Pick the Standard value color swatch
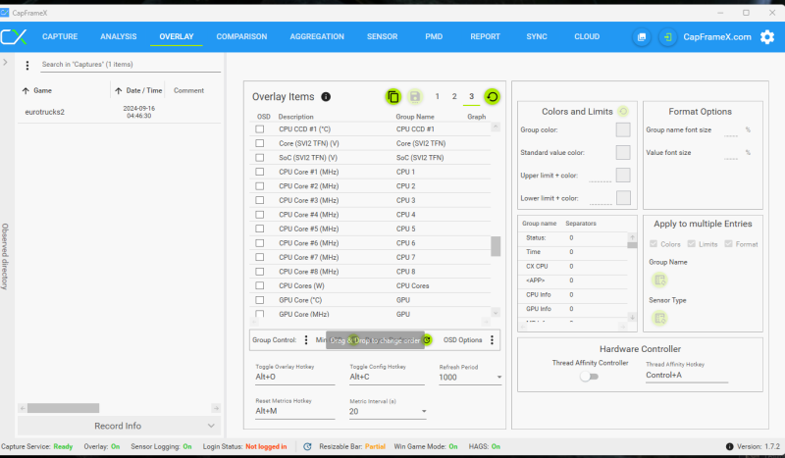 pos(623,152)
